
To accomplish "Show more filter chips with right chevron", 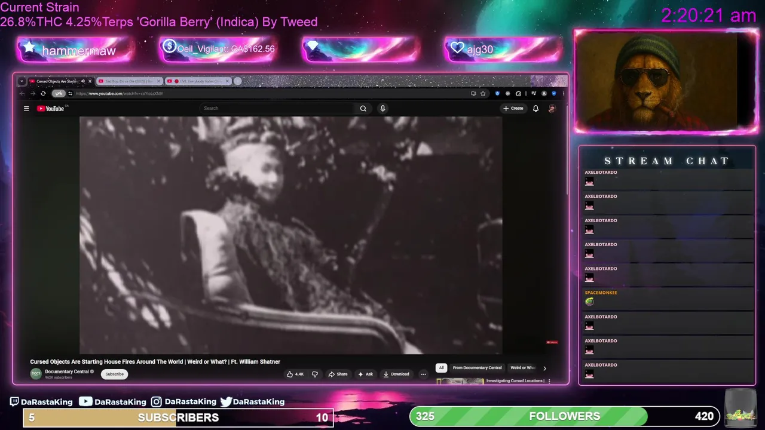I will (544, 368).
